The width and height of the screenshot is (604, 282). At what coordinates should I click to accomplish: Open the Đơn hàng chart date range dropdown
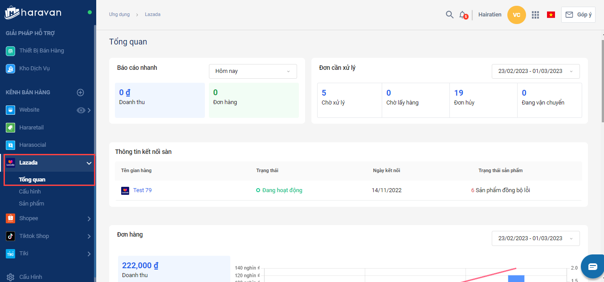click(535, 238)
